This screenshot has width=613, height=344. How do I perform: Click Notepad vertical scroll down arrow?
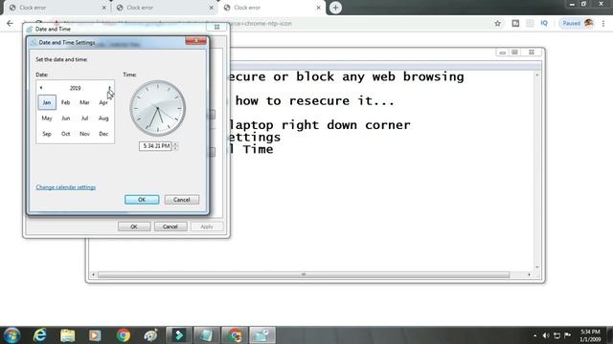pyautogui.click(x=537, y=268)
